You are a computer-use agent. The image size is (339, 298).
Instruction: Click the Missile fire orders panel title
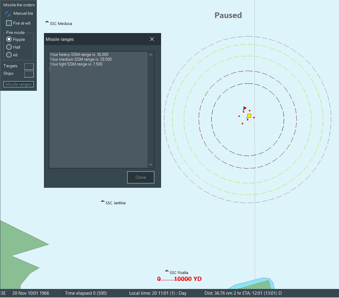pos(19,5)
